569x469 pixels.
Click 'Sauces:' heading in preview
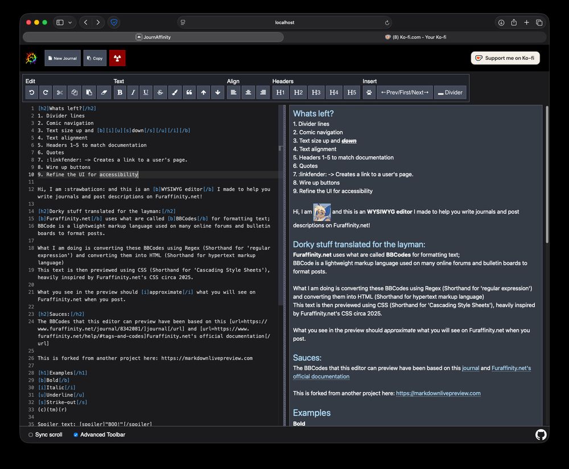[307, 358]
